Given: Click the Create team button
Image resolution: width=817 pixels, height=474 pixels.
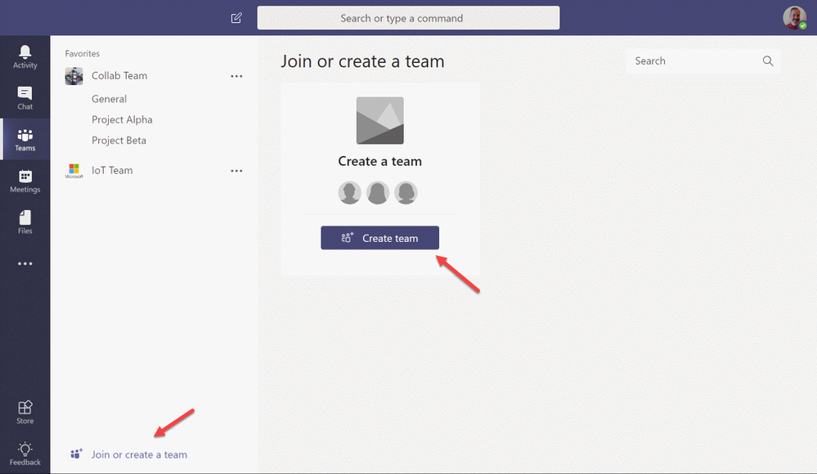Looking at the screenshot, I should pos(379,238).
